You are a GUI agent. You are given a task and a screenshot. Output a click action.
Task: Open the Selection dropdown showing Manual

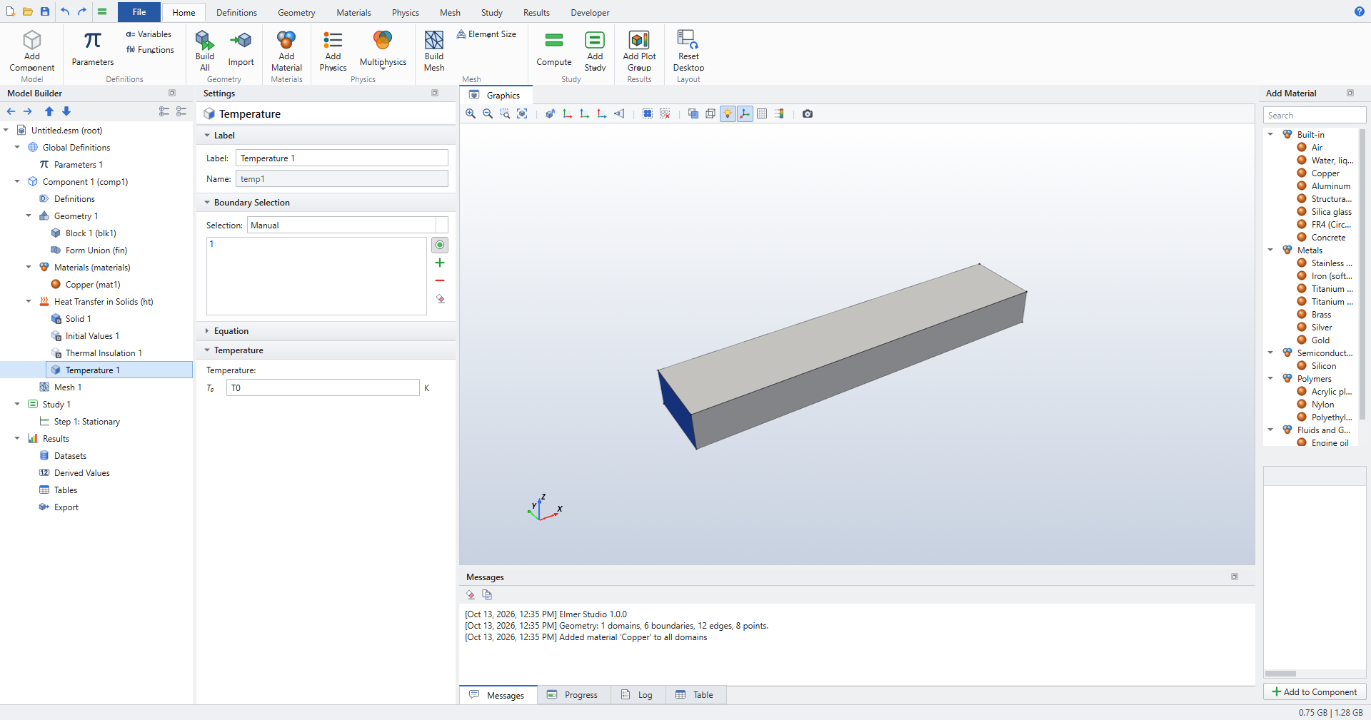tap(348, 225)
